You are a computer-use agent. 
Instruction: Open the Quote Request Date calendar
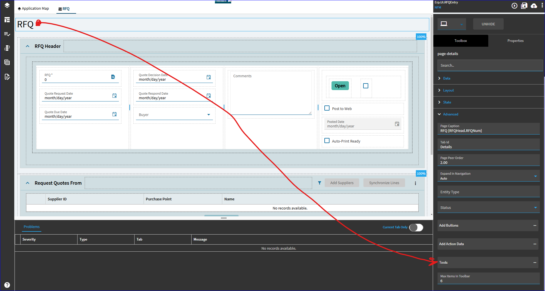115,96
